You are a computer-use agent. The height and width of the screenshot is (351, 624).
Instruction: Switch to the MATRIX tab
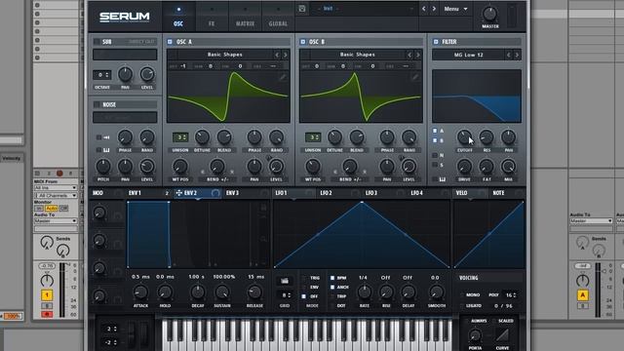(x=245, y=17)
